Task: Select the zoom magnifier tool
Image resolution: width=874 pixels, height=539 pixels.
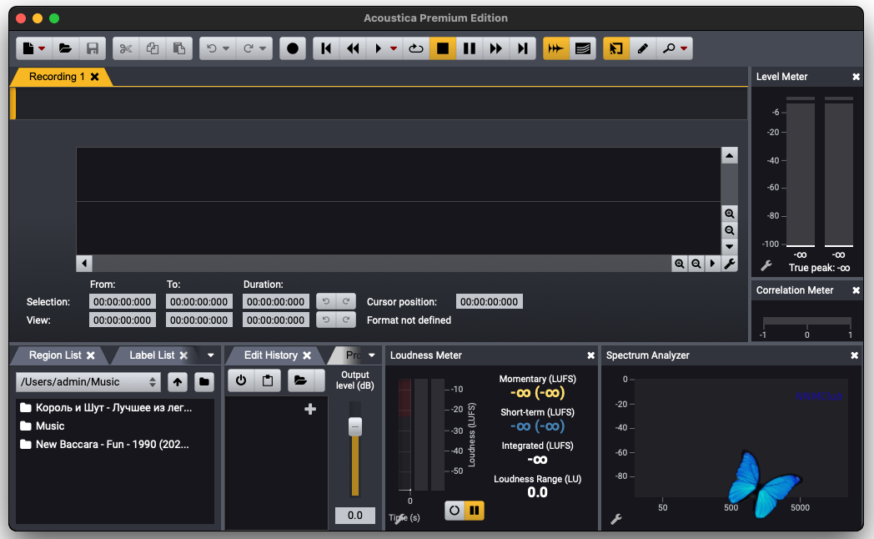Action: click(x=668, y=48)
